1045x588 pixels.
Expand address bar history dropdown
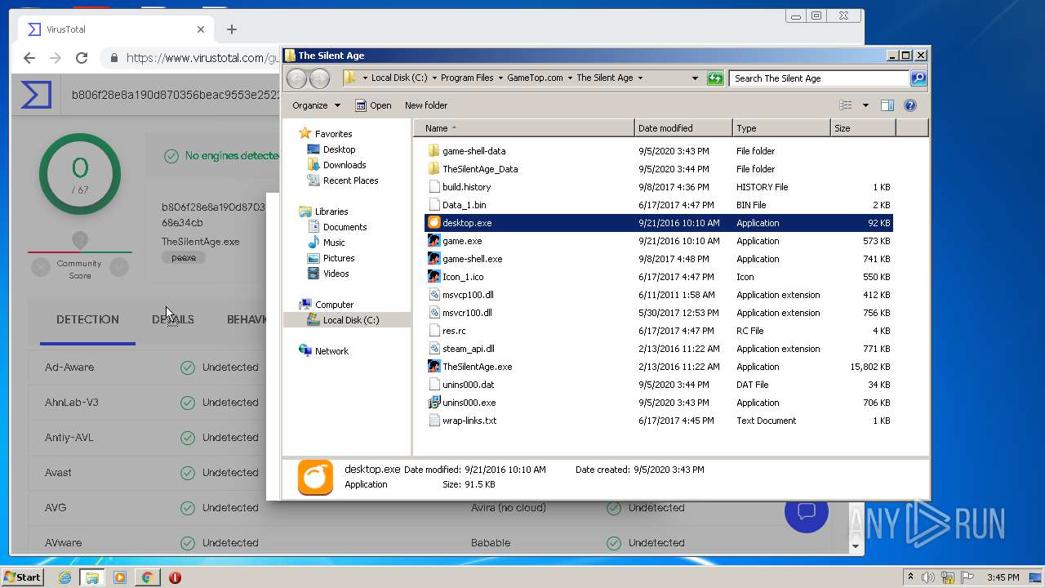click(x=695, y=78)
